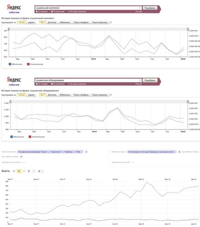Click the red 'Относительное' legend swatch in 'сушильный комплекс' chart
Screen dimensions: 200x227
coord(28,64)
